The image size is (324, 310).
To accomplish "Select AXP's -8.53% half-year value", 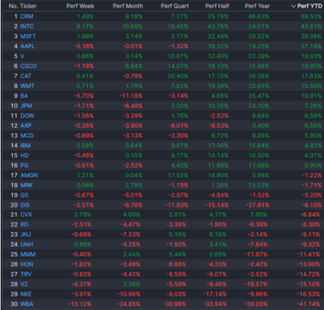I will pyautogui.click(x=219, y=126).
